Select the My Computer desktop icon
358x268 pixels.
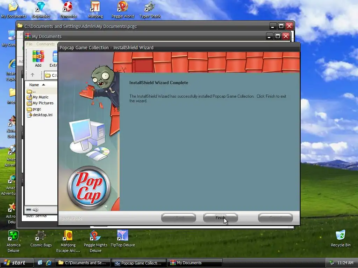[x=9, y=38]
